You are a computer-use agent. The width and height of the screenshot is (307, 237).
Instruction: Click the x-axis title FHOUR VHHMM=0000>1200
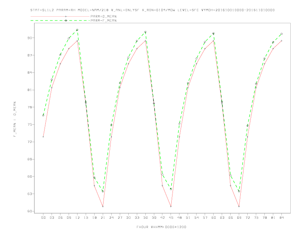coord(161,227)
